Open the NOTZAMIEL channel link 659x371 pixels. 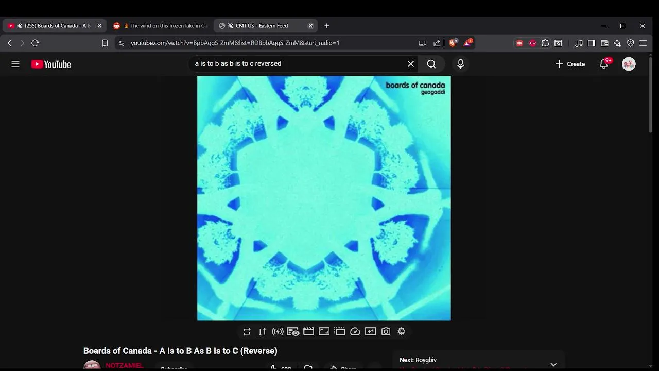pos(125,365)
